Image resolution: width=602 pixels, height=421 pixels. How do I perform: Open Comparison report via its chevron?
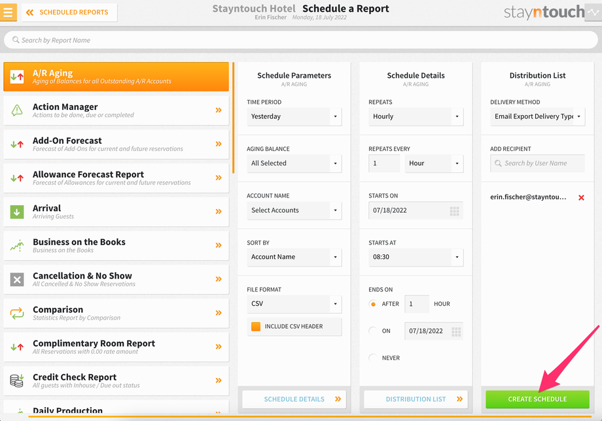coord(219,313)
